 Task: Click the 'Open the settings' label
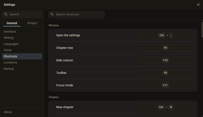point(68,35)
